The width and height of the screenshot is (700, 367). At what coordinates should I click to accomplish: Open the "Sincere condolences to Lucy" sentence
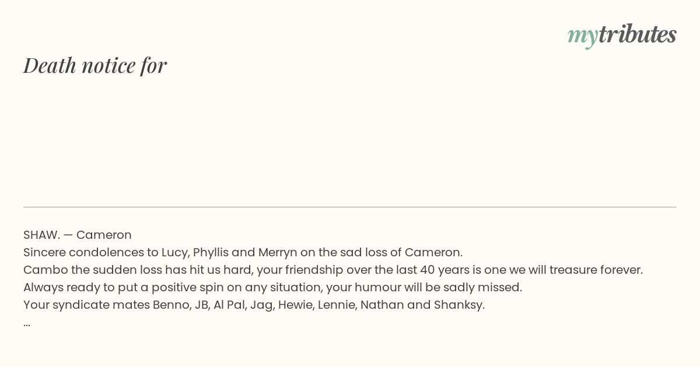coord(243,252)
